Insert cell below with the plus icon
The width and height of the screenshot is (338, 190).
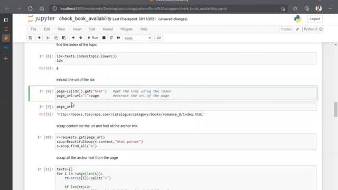[39, 38]
